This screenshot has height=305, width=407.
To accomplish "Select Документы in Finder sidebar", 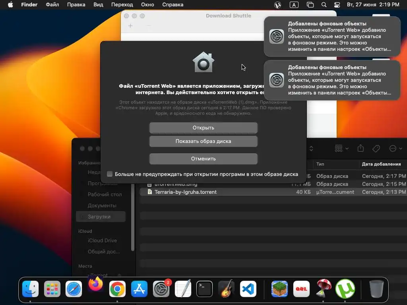I will 101,205.
